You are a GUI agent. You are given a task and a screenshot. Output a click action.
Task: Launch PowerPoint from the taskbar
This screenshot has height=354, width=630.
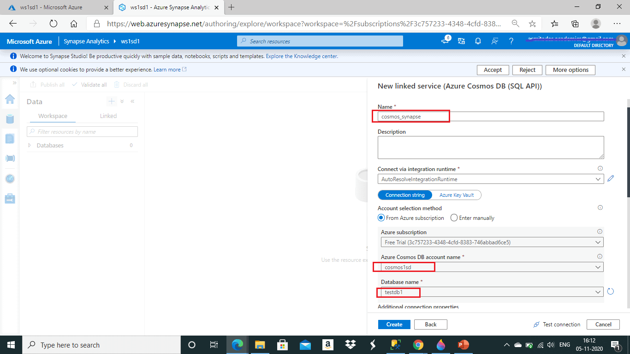463,345
